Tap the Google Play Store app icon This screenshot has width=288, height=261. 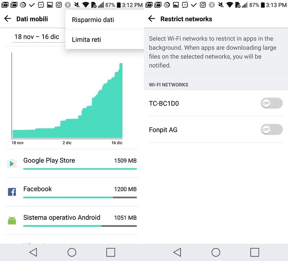(x=12, y=163)
